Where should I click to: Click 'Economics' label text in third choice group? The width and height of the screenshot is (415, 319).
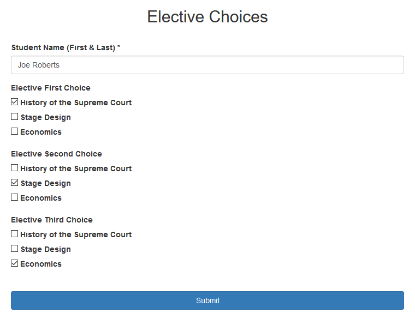tap(41, 264)
